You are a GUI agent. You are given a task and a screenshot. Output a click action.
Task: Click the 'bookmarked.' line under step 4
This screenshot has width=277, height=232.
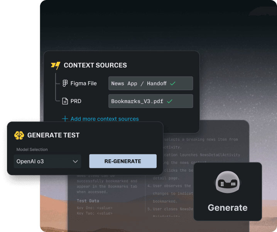point(165,201)
